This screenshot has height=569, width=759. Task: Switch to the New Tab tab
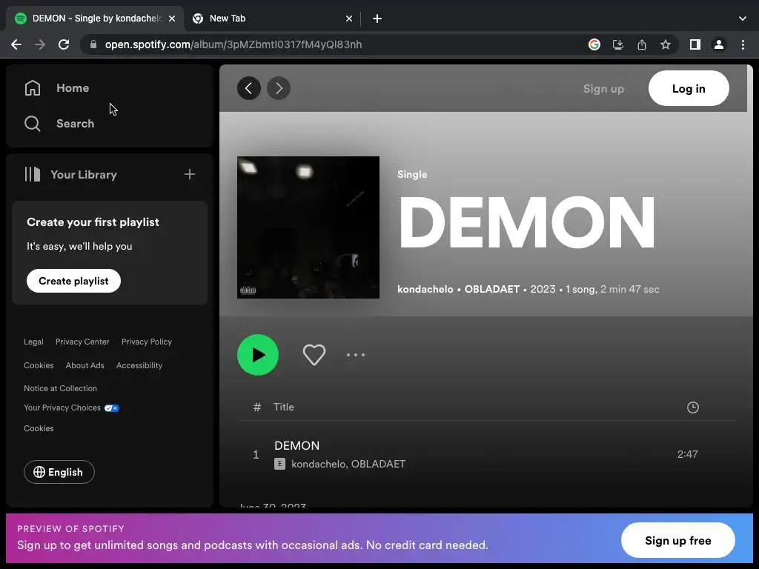tap(271, 19)
